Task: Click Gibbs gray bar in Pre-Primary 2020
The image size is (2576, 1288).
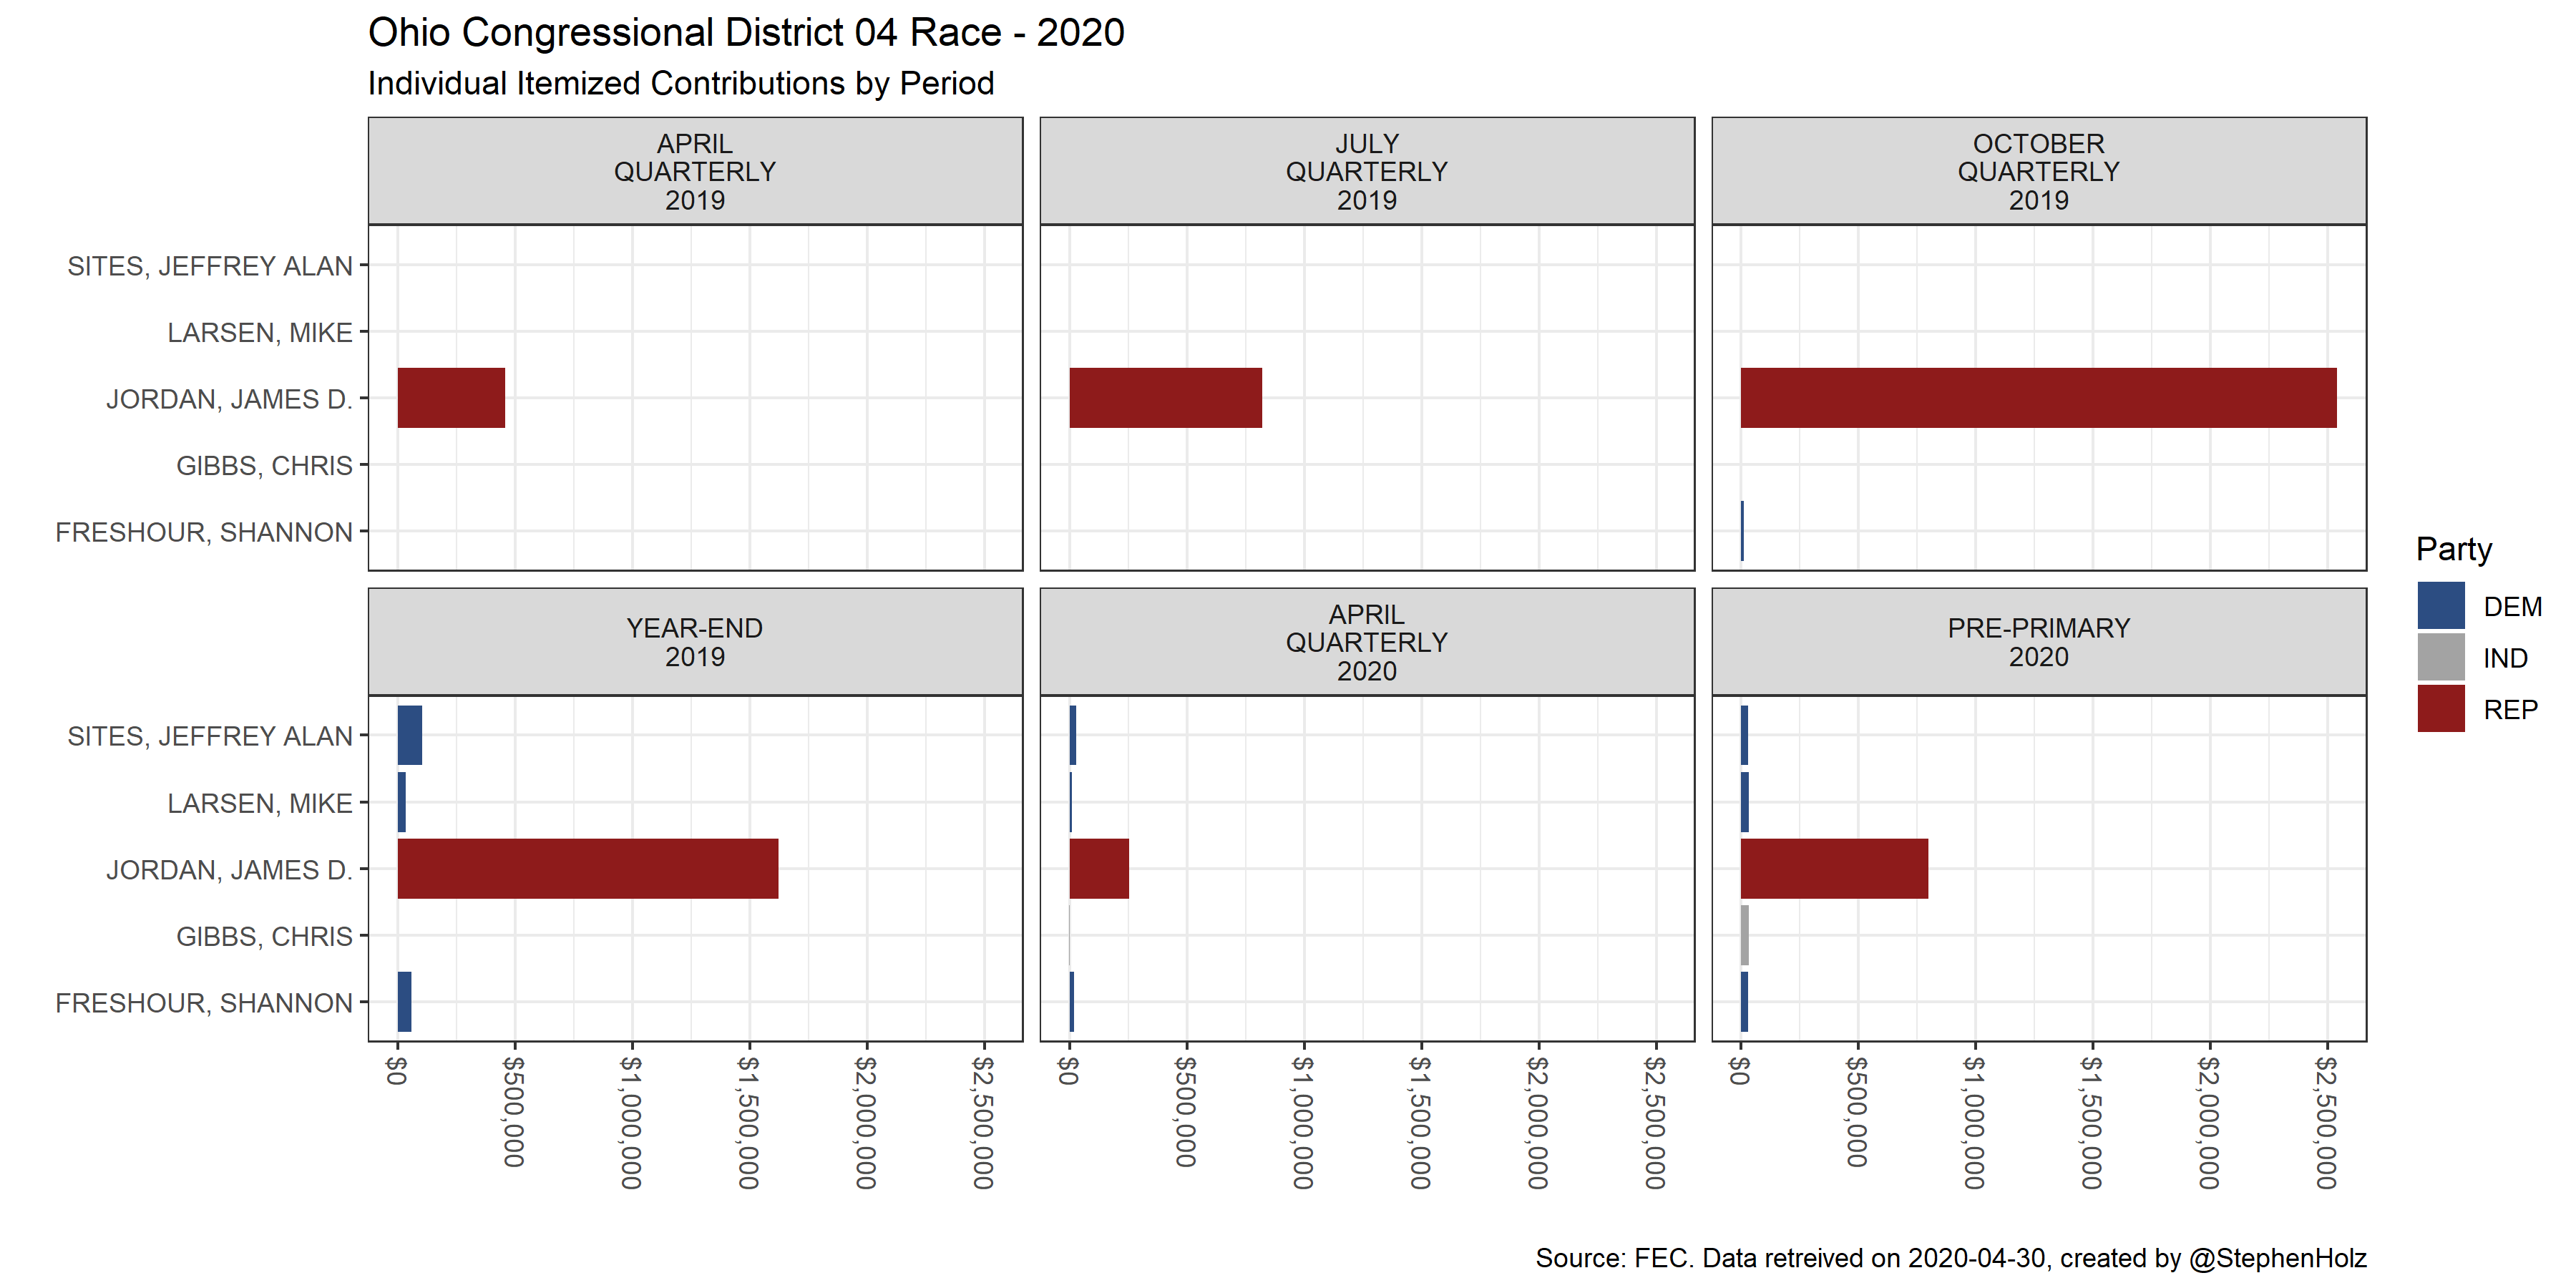Action: 1744,935
